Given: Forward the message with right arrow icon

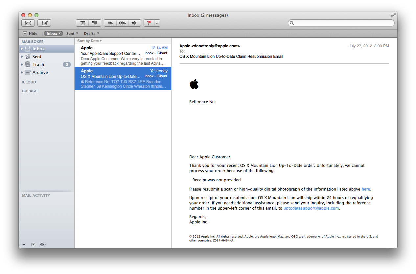Looking at the screenshot, I should (134, 23).
